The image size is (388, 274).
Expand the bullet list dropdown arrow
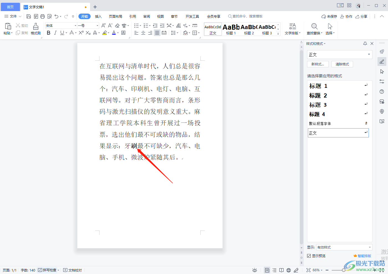point(141,25)
